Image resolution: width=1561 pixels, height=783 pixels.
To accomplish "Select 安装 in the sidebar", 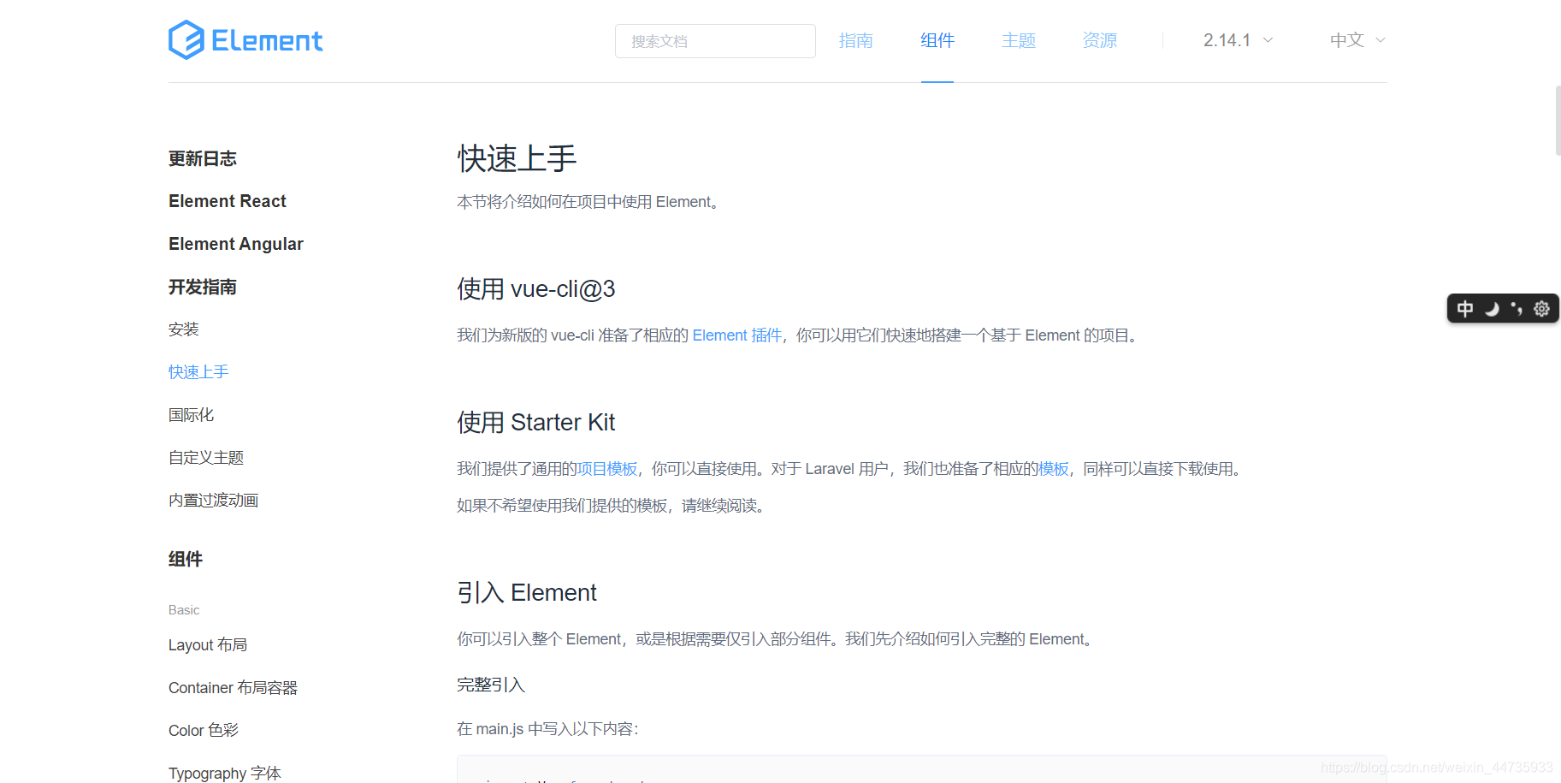I will pyautogui.click(x=184, y=329).
